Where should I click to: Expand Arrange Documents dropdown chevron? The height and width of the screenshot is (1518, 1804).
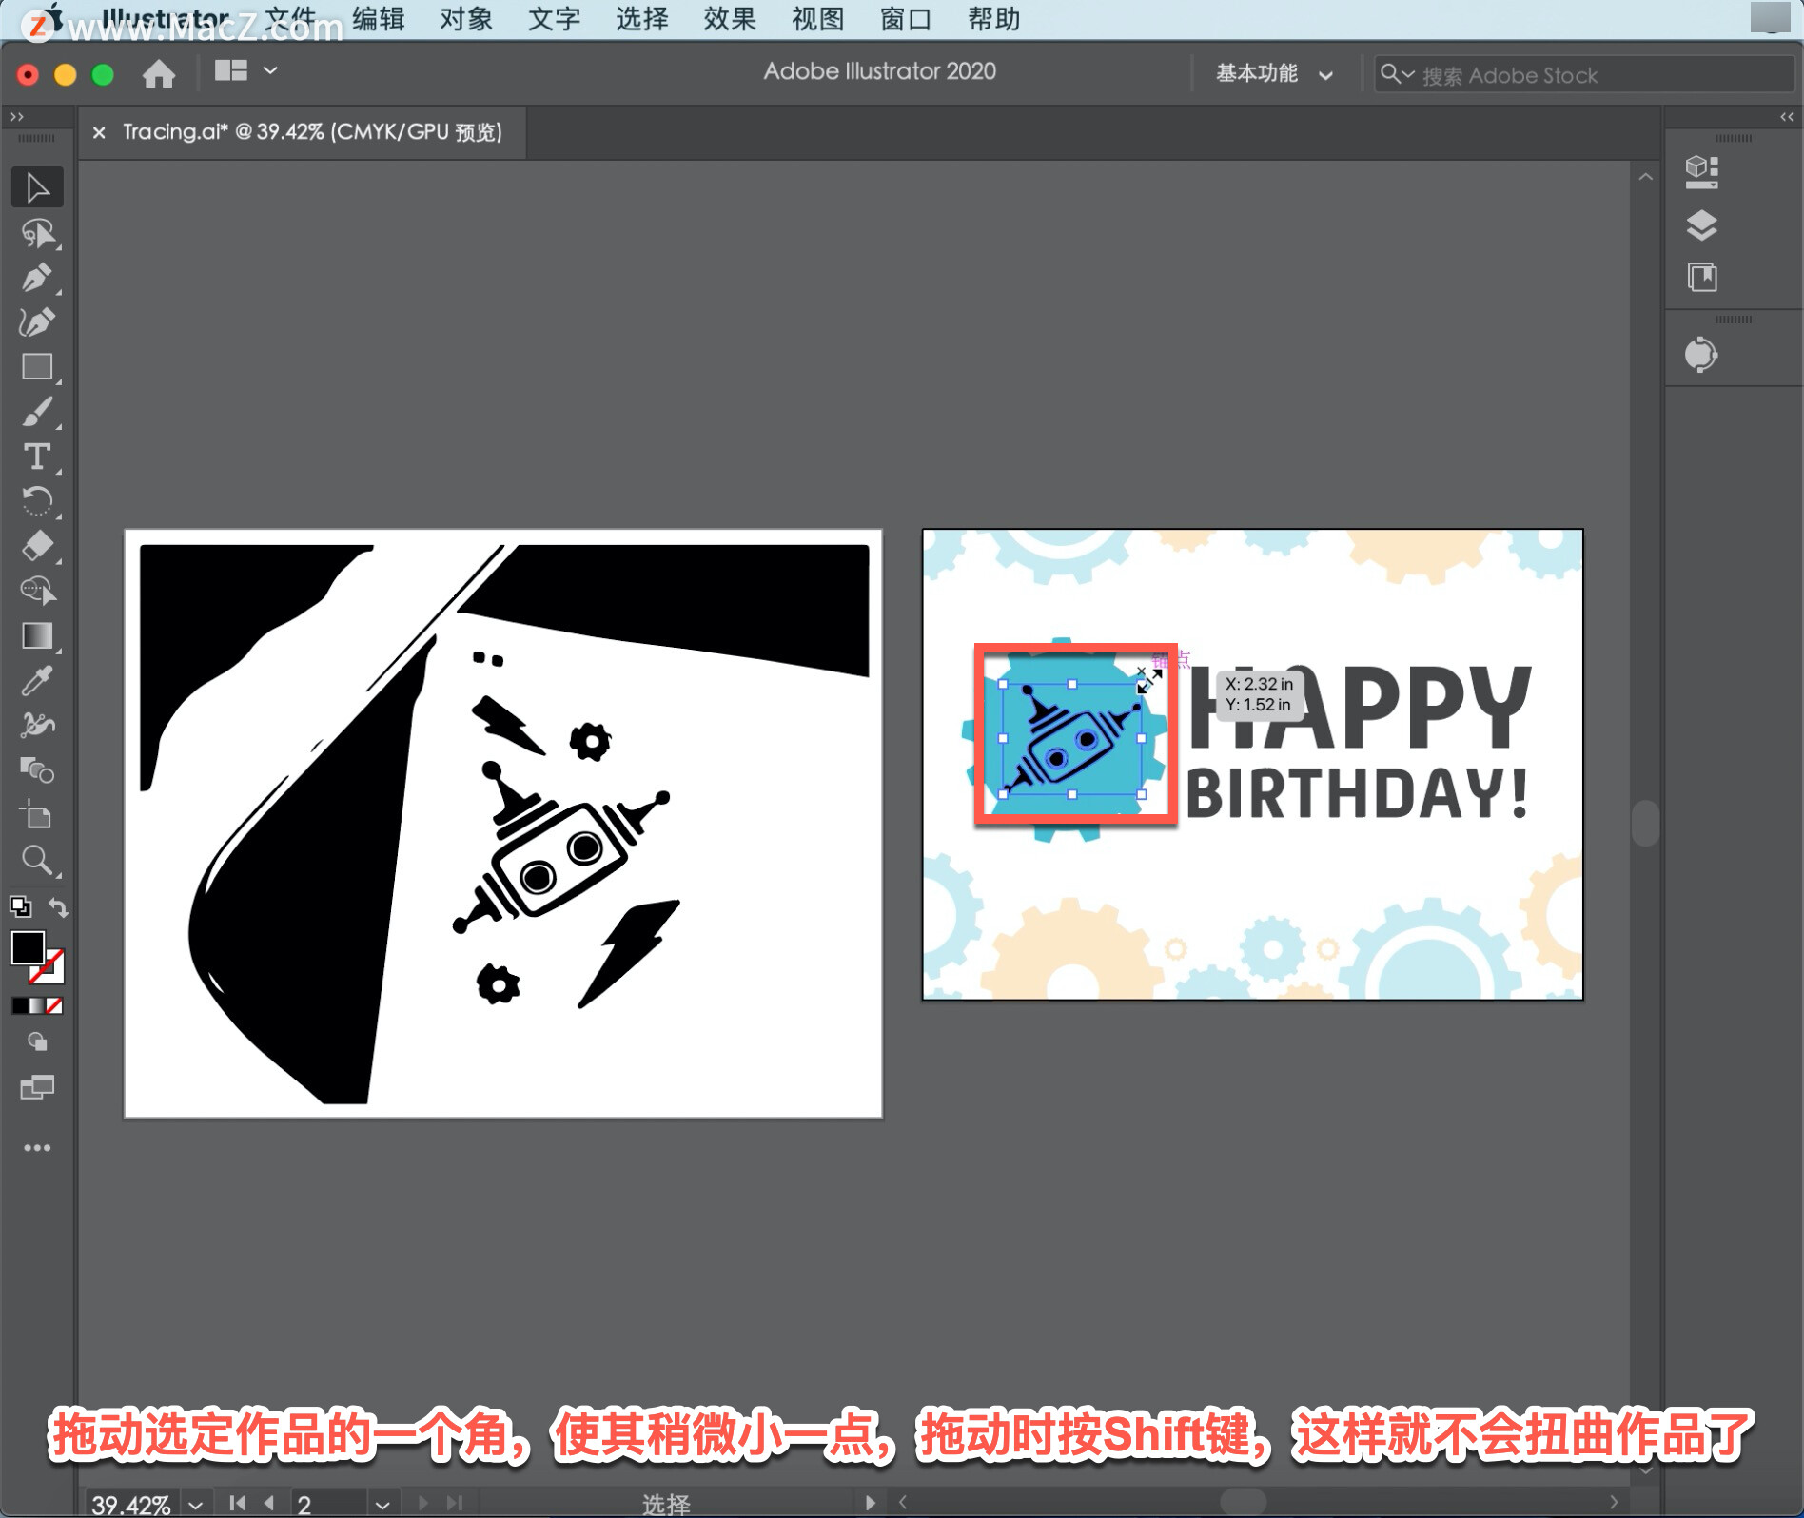pos(270,70)
